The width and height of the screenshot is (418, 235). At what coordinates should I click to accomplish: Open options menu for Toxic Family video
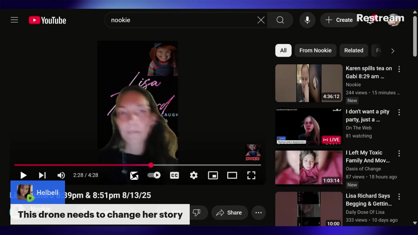pos(399,153)
